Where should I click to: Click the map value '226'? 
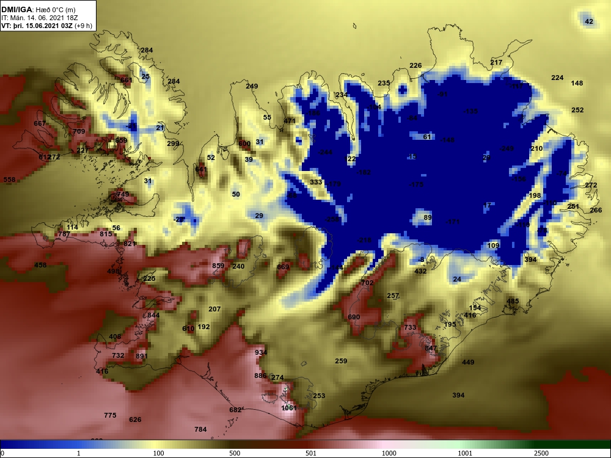point(415,65)
